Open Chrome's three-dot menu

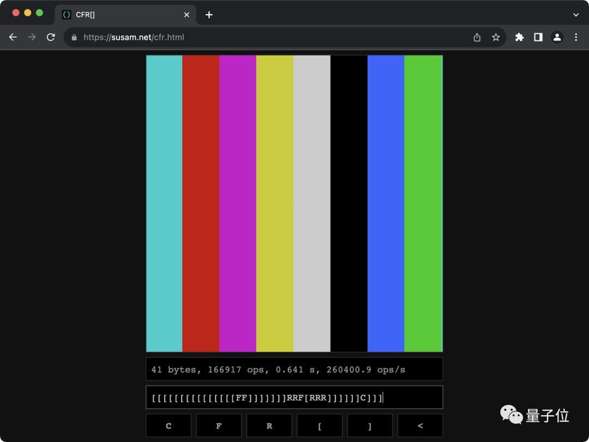576,37
